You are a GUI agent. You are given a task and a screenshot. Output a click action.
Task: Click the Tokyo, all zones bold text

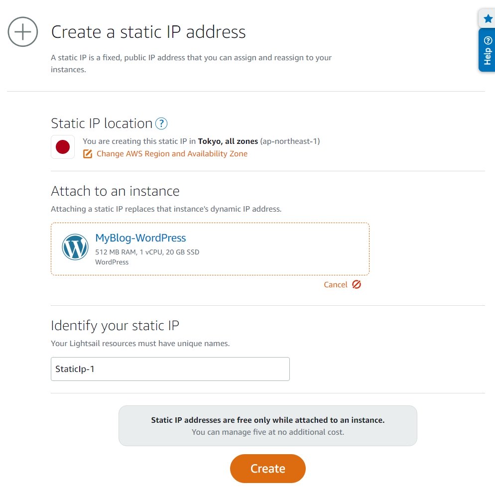pyautogui.click(x=228, y=141)
